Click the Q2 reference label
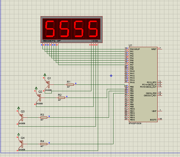Screen dimensions: 180x157 point(40,92)
